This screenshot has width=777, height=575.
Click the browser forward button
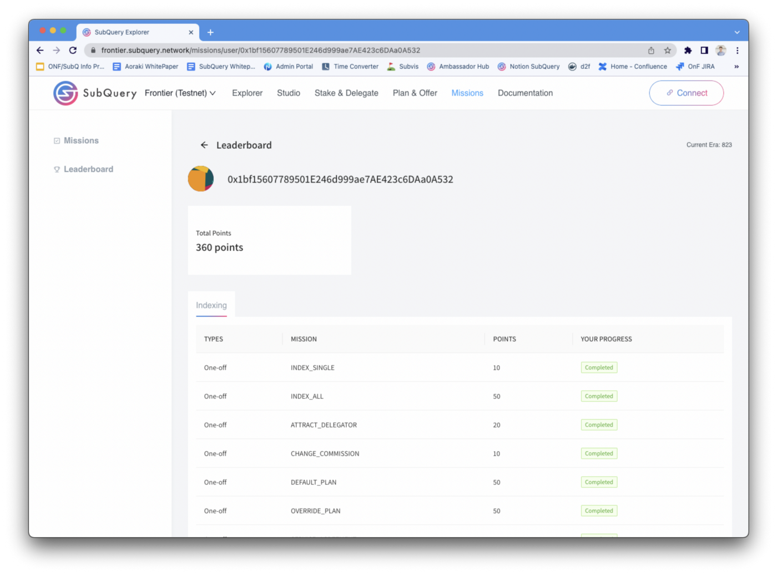click(57, 51)
